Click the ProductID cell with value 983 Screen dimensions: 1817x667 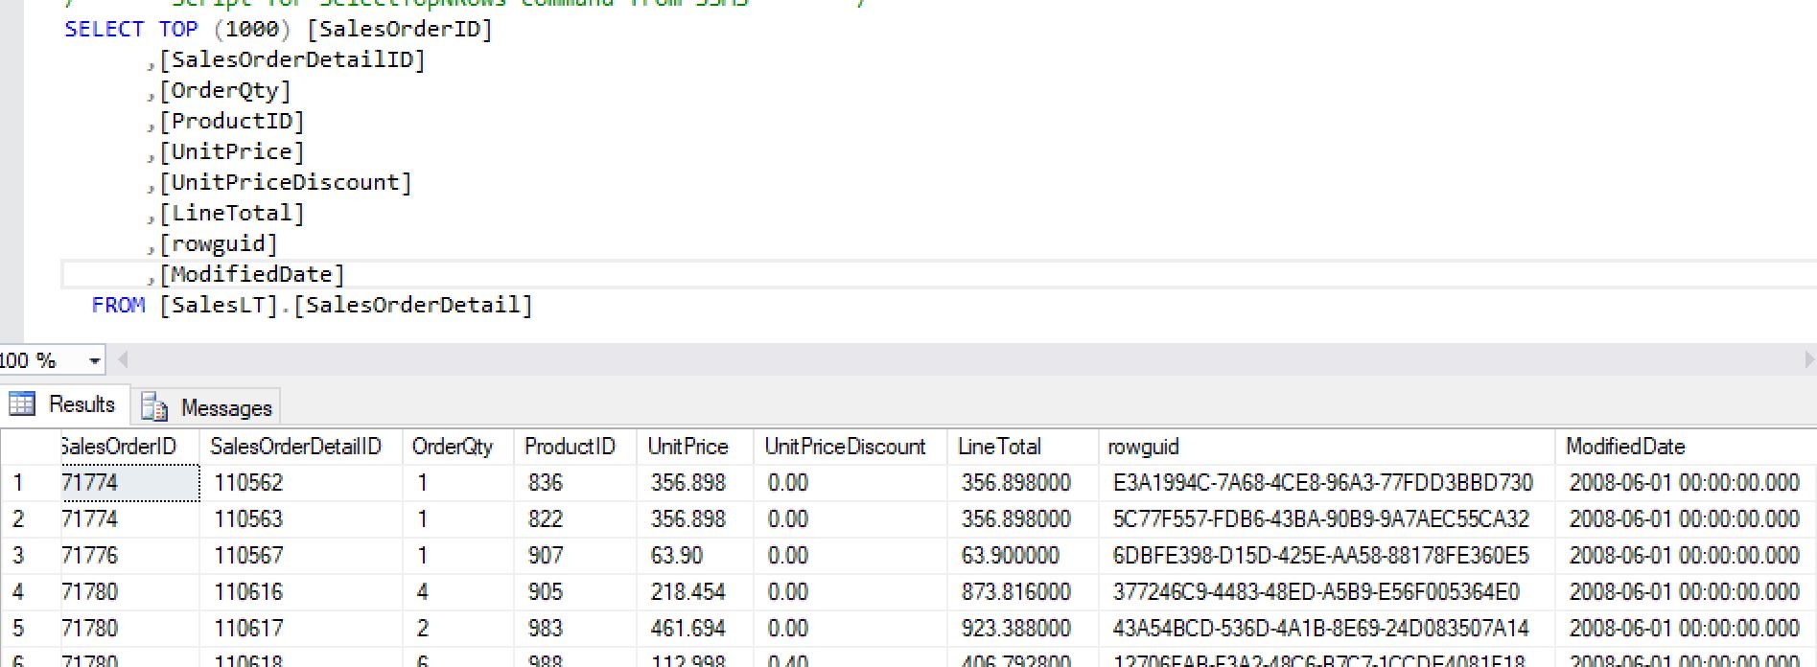click(x=576, y=629)
